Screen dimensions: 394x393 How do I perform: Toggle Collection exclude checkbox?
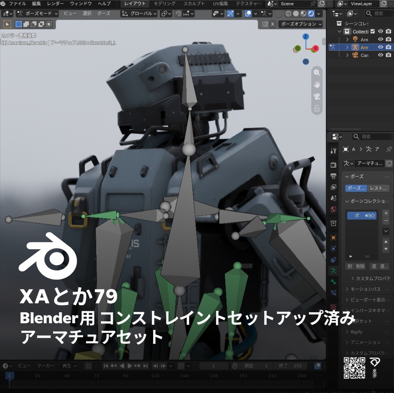(x=372, y=32)
